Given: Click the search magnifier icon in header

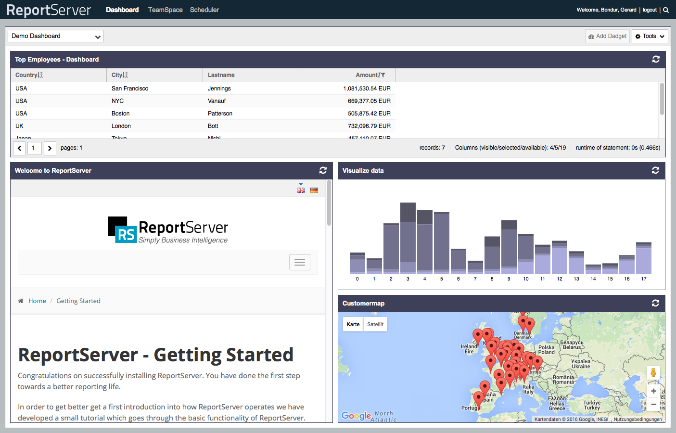Looking at the screenshot, I should click(x=666, y=10).
